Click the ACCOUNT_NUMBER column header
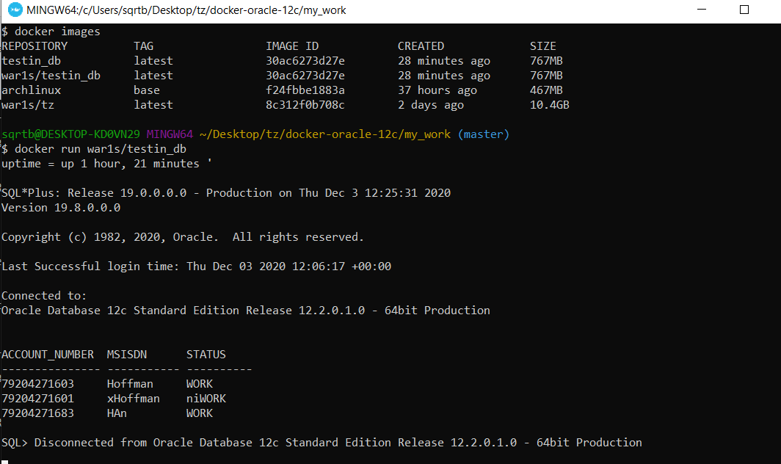The image size is (781, 464). click(x=47, y=355)
